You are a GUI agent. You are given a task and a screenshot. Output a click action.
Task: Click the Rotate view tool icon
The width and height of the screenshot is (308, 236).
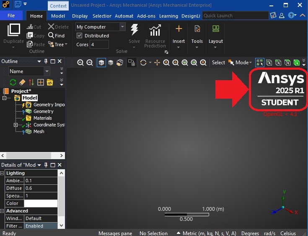point(143,63)
